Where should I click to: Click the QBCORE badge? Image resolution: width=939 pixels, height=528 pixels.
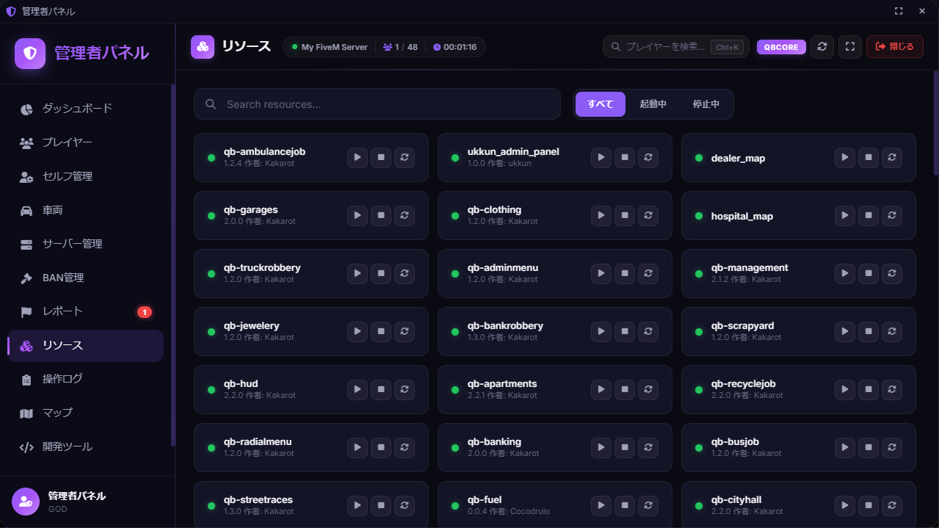point(781,47)
